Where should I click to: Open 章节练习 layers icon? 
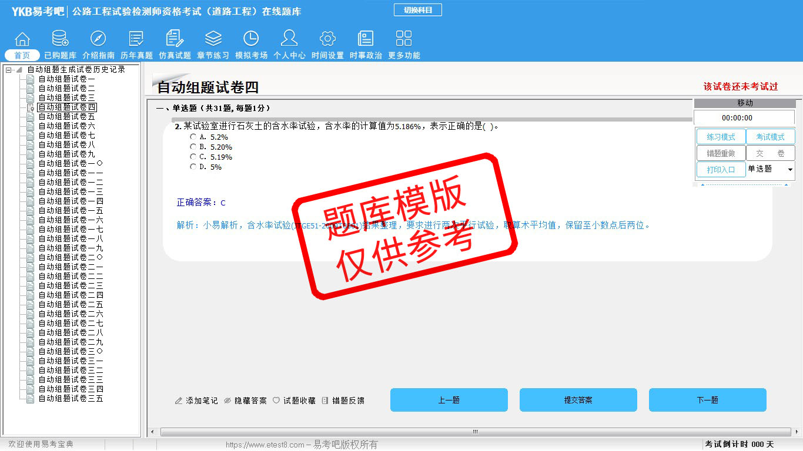point(213,39)
